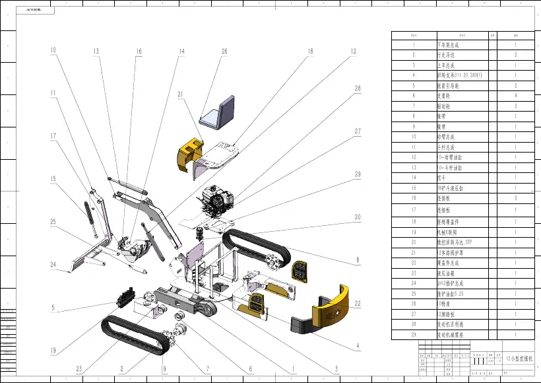The image size is (541, 383).
Task: Select the engine part in the exploded view
Action: coord(216,201)
